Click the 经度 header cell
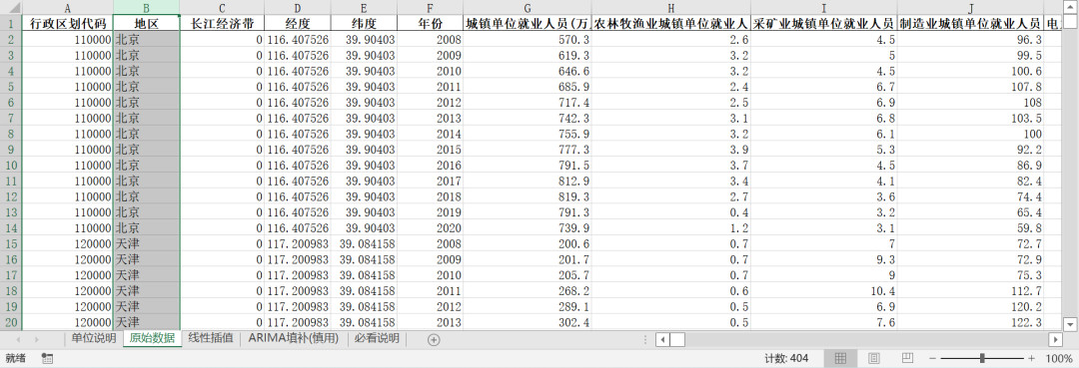Screen dimensions: 1079x368 coord(298,23)
